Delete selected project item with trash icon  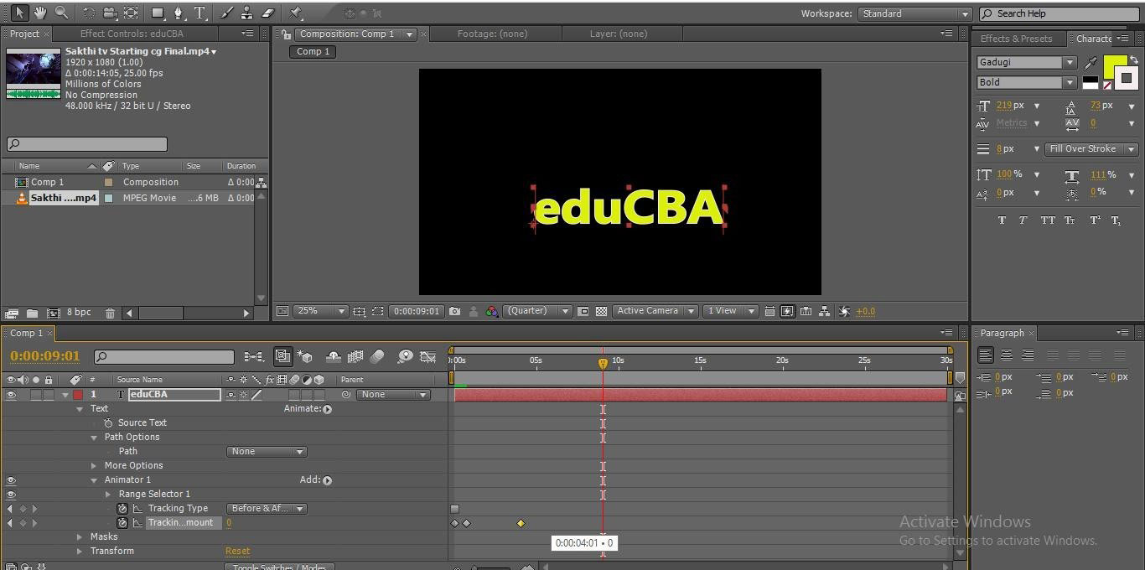pos(110,313)
